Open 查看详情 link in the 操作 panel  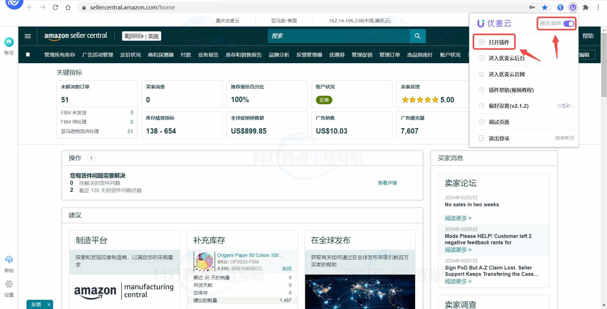pyautogui.click(x=387, y=183)
